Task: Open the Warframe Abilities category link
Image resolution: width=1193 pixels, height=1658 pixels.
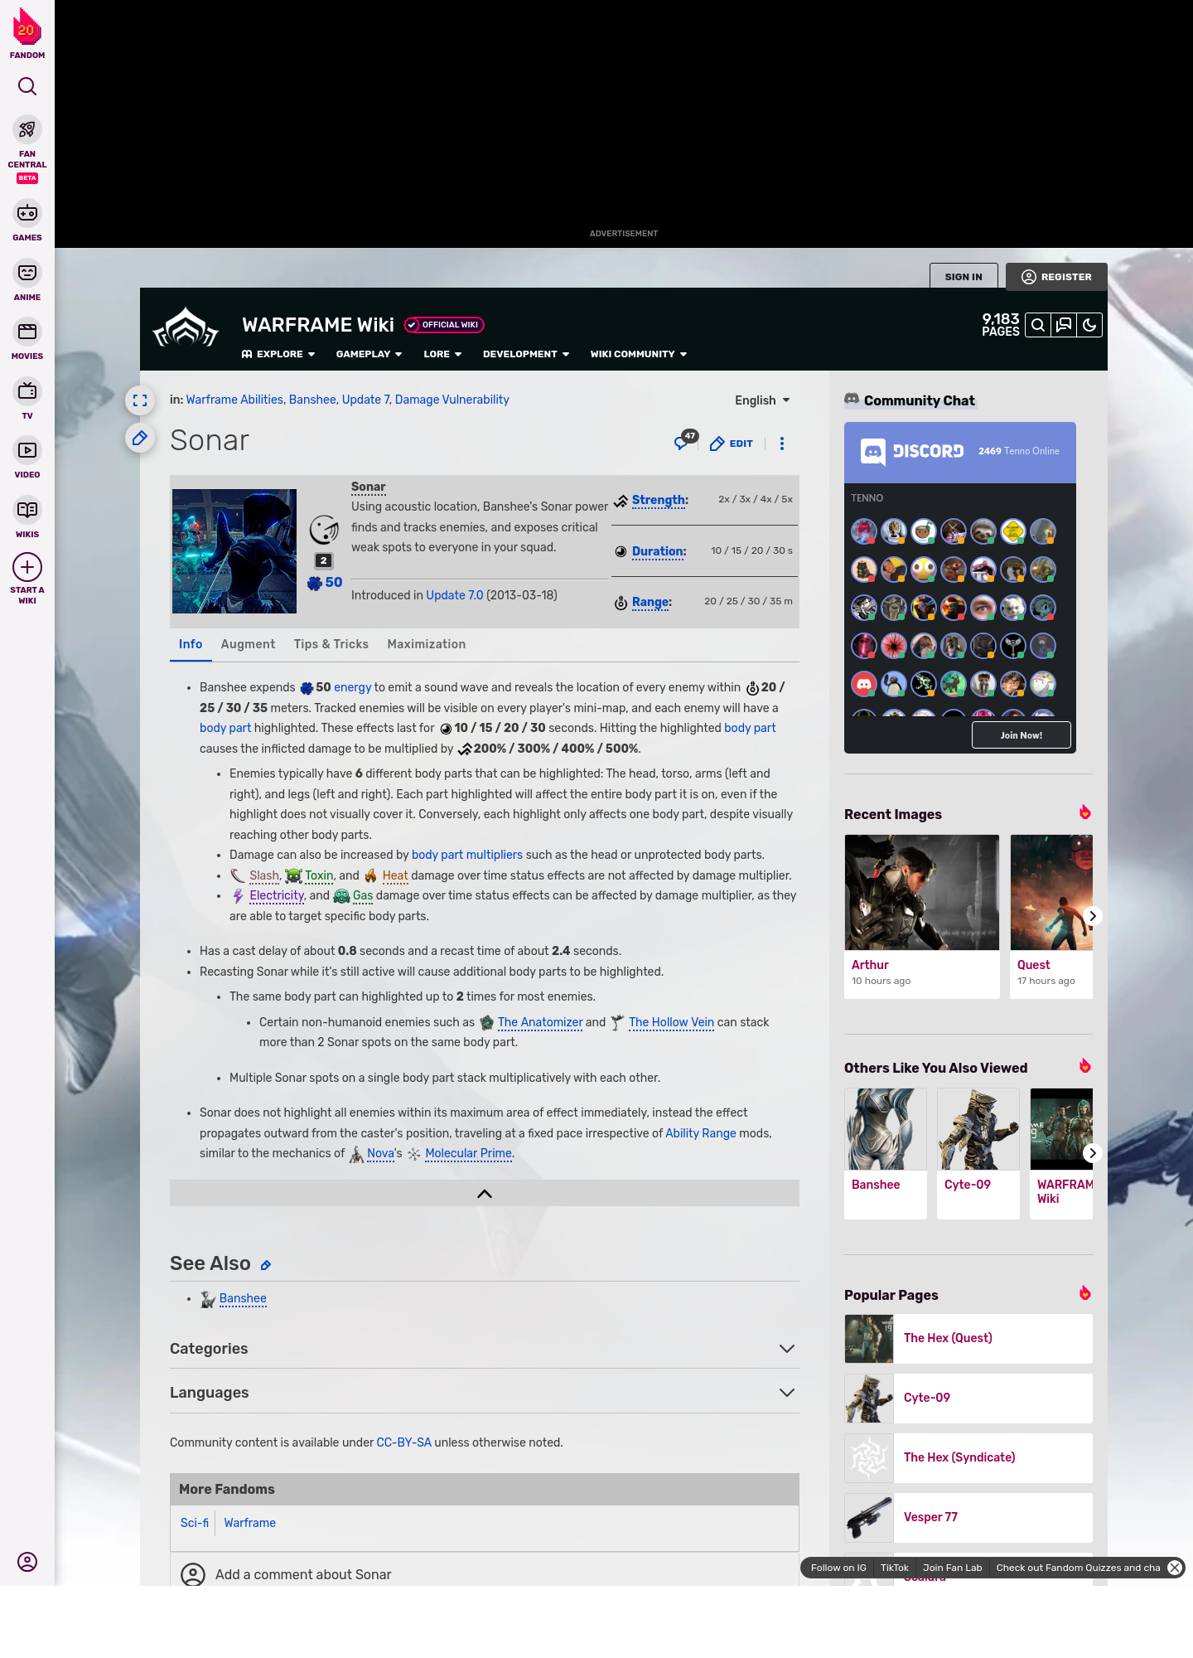Action: (234, 400)
